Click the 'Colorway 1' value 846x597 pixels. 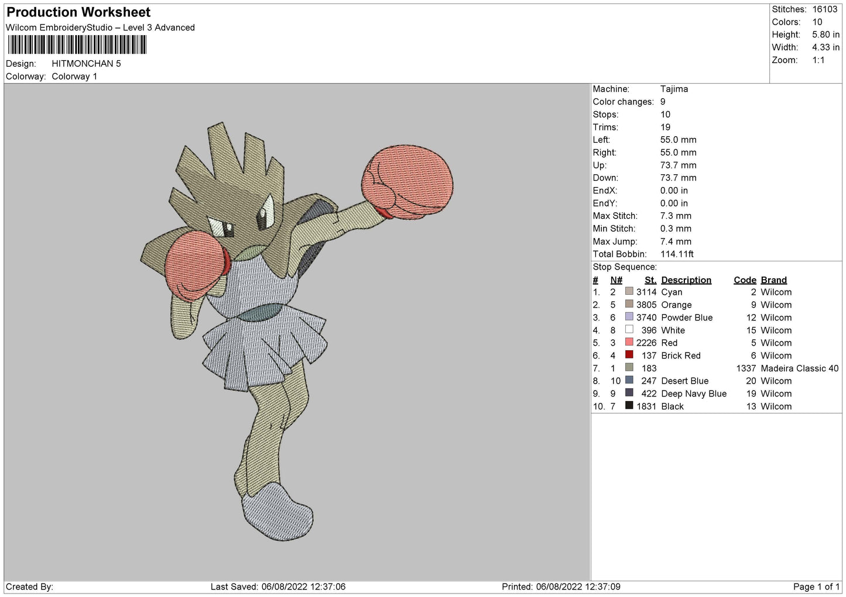(x=74, y=77)
